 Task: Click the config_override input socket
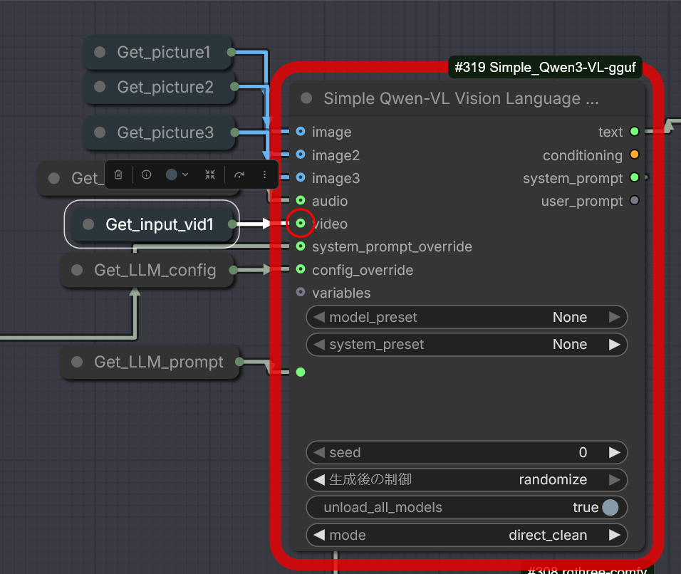click(x=301, y=269)
